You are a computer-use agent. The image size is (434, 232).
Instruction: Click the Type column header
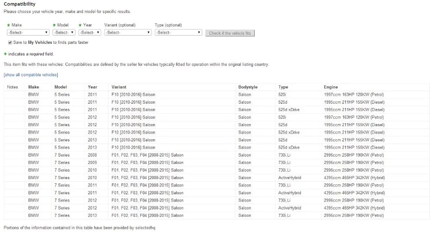click(283, 87)
